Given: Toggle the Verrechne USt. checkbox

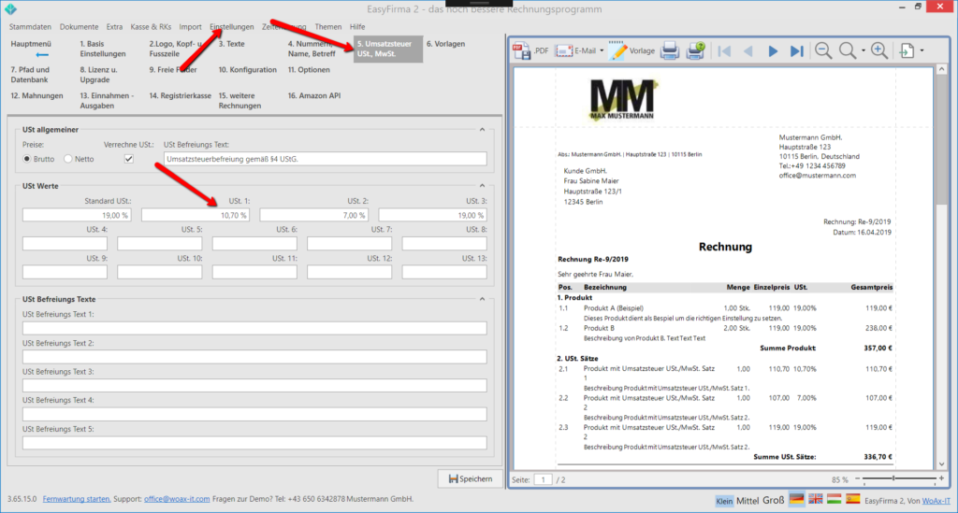Looking at the screenshot, I should tap(128, 159).
